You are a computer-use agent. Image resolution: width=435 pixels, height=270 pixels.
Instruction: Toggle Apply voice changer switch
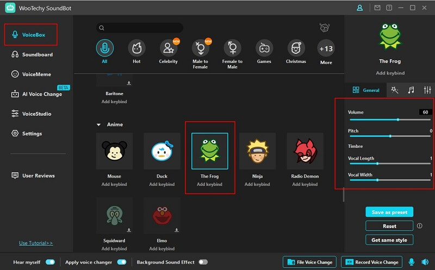click(122, 262)
